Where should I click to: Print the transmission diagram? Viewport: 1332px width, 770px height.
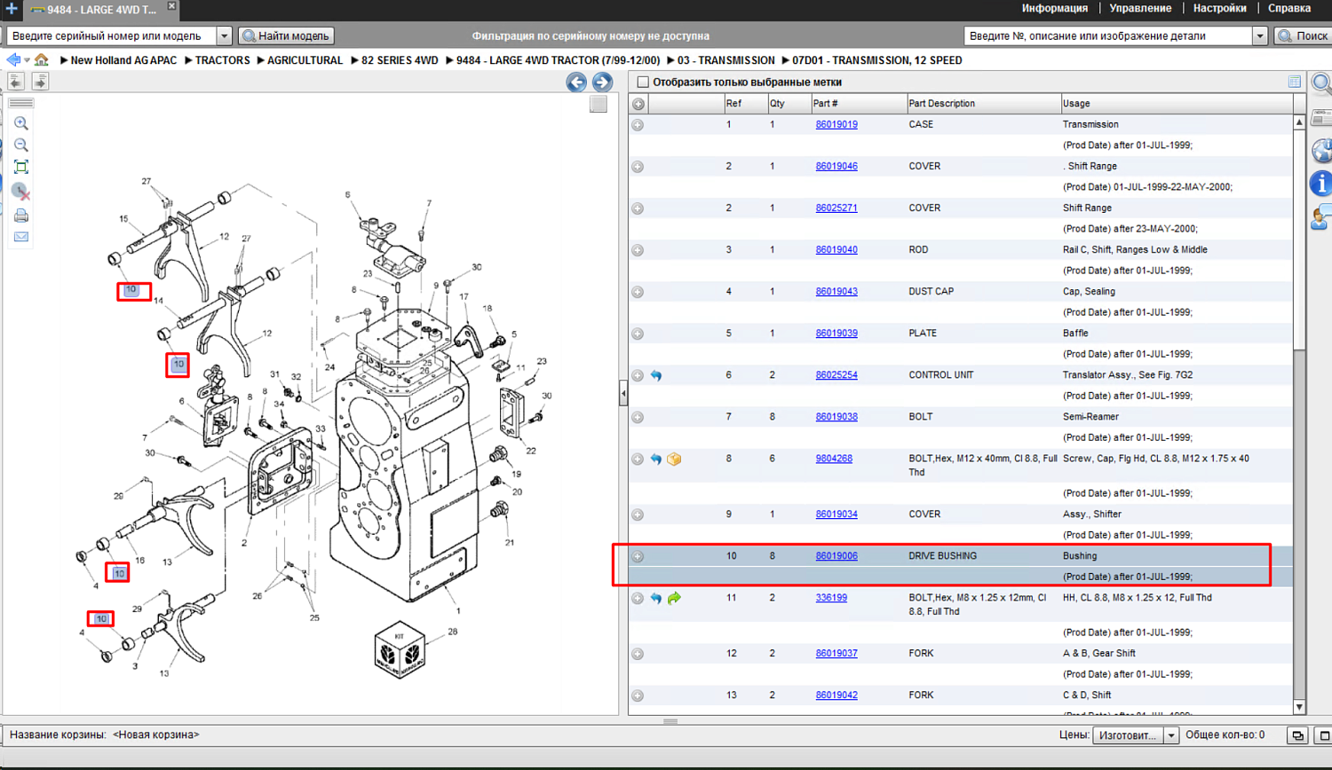pos(21,216)
